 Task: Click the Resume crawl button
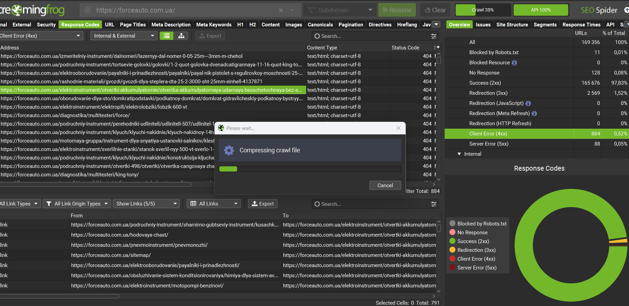click(397, 10)
